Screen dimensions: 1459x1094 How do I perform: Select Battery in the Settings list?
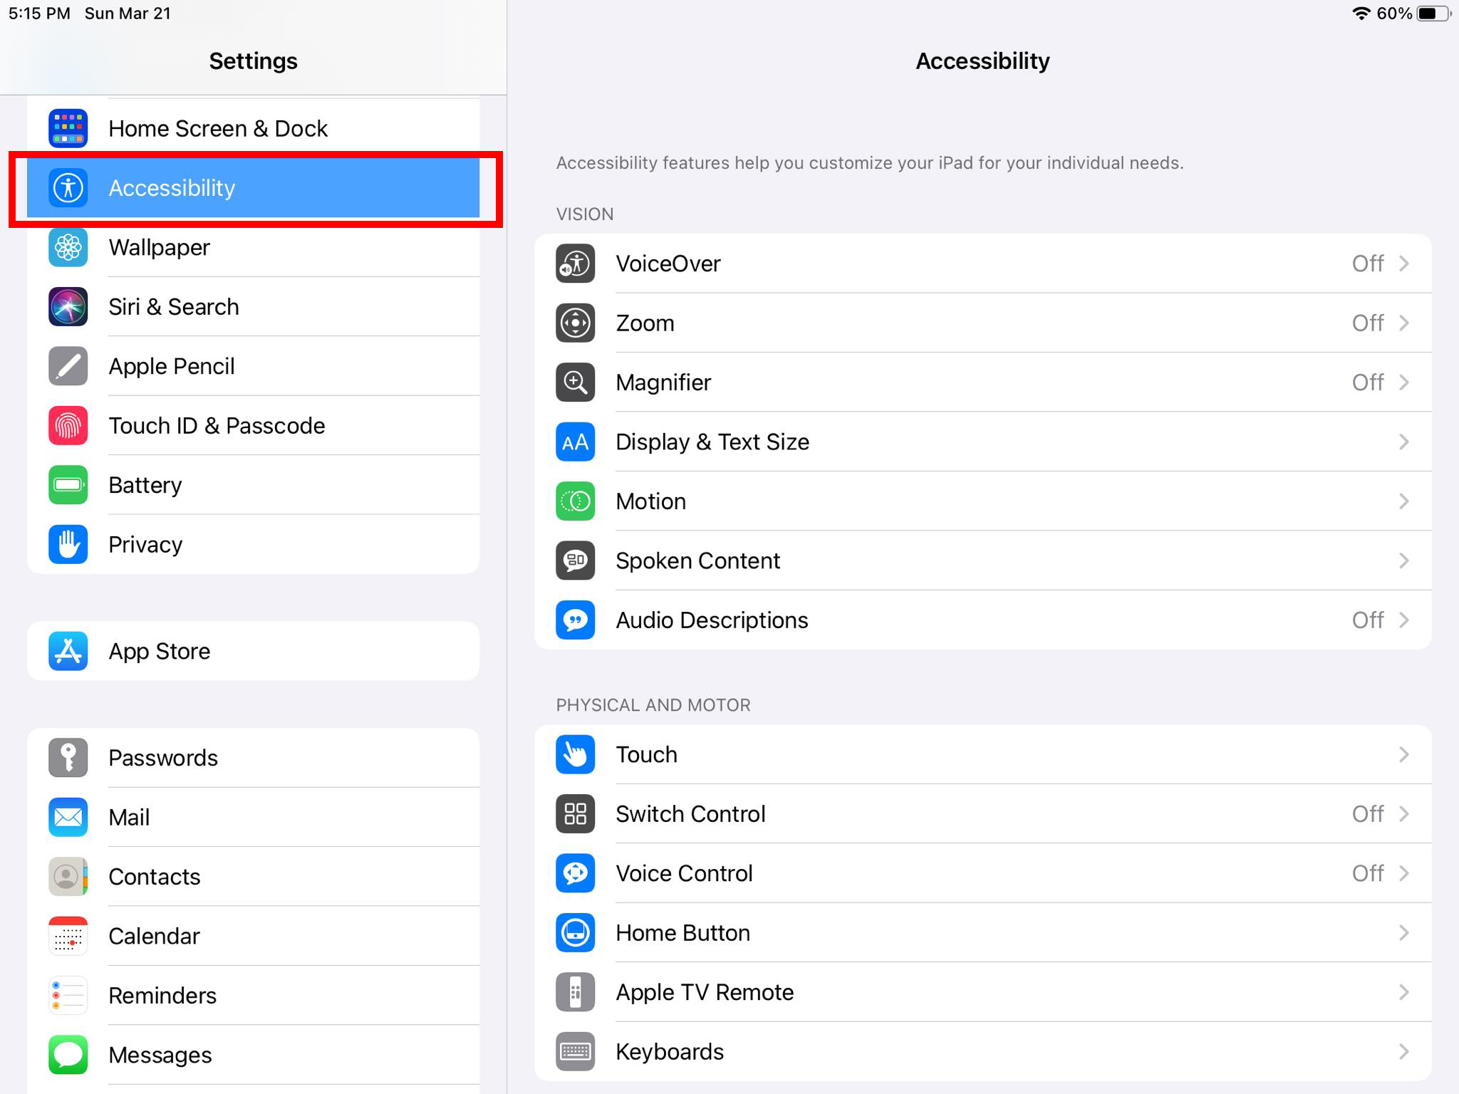pos(253,485)
